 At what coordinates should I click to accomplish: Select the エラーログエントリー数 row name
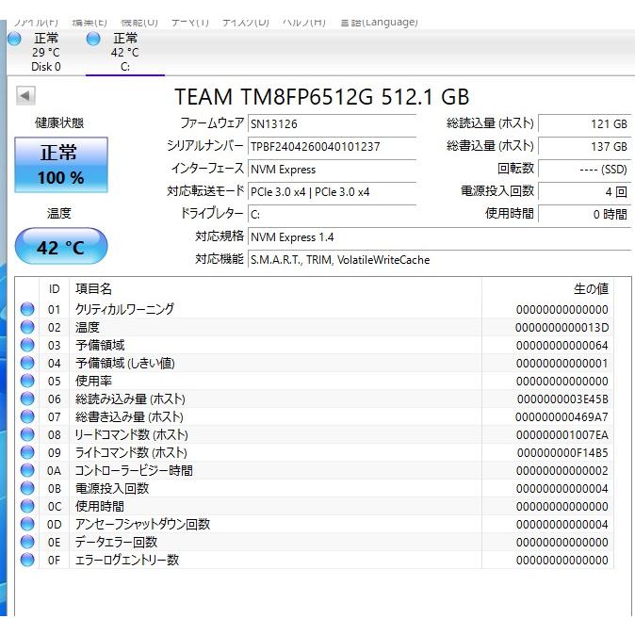pyautogui.click(x=127, y=560)
